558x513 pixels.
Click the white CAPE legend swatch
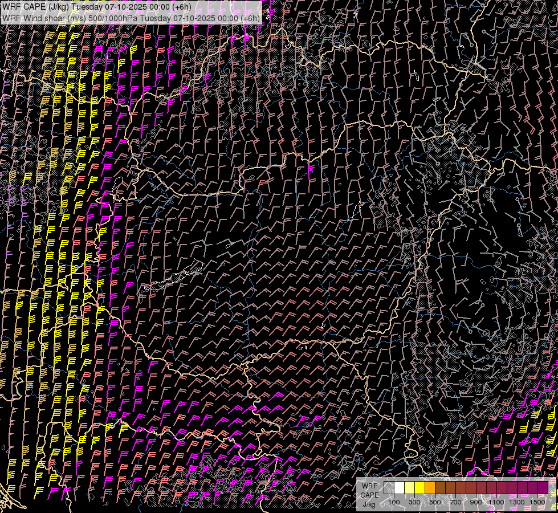399,488
